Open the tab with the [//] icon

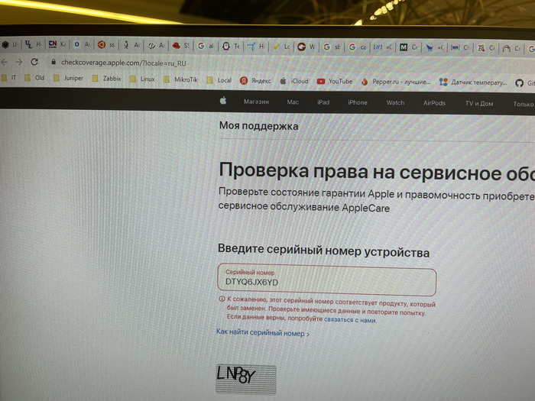click(382, 47)
